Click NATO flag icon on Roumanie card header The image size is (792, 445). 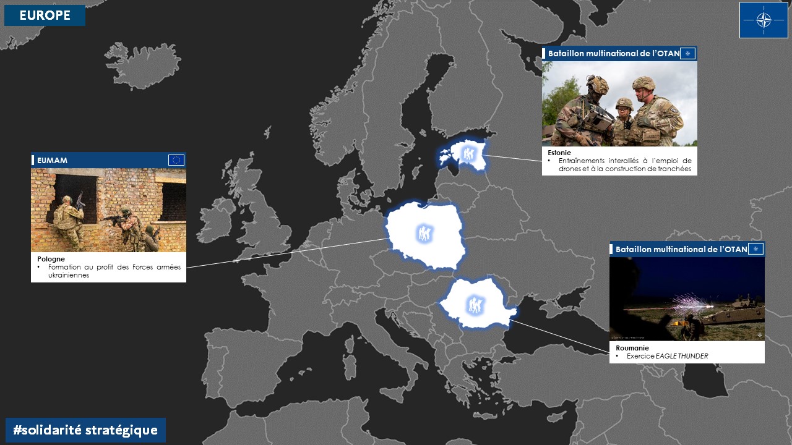click(x=755, y=249)
